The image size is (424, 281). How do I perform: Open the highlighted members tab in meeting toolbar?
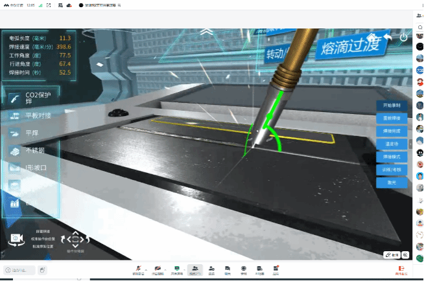pos(194,269)
